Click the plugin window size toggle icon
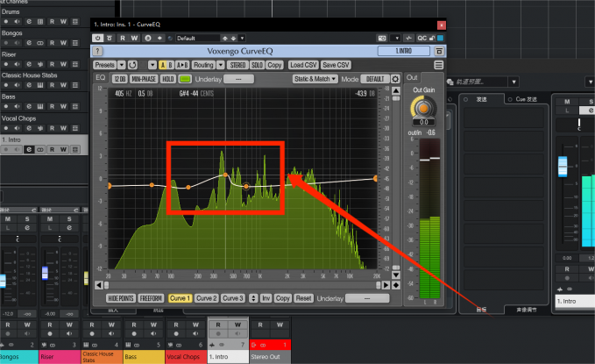Image resolution: width=595 pixels, height=364 pixels. (439, 51)
